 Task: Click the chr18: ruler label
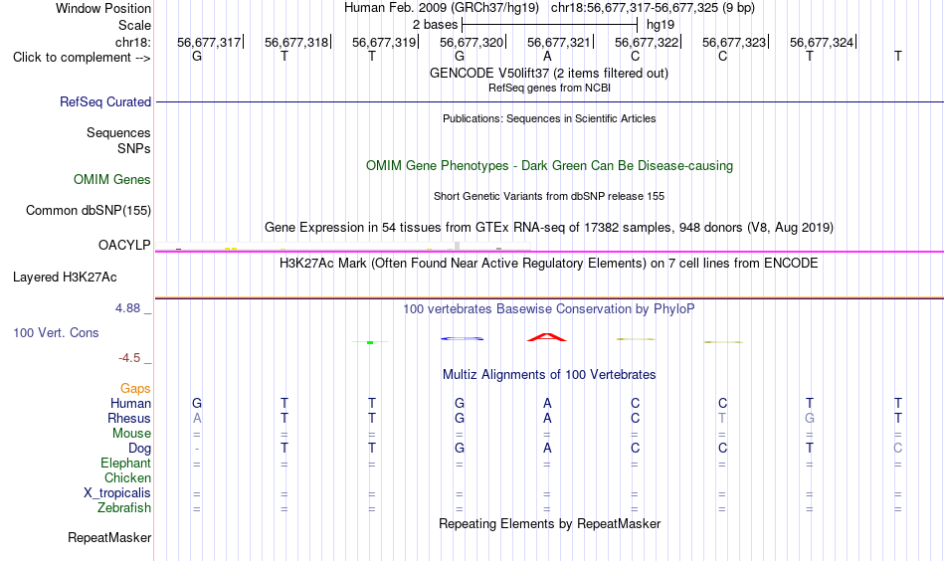point(133,42)
